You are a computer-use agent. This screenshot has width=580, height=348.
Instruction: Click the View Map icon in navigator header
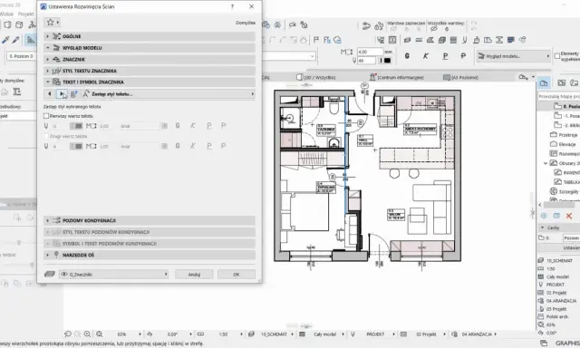coord(562,83)
